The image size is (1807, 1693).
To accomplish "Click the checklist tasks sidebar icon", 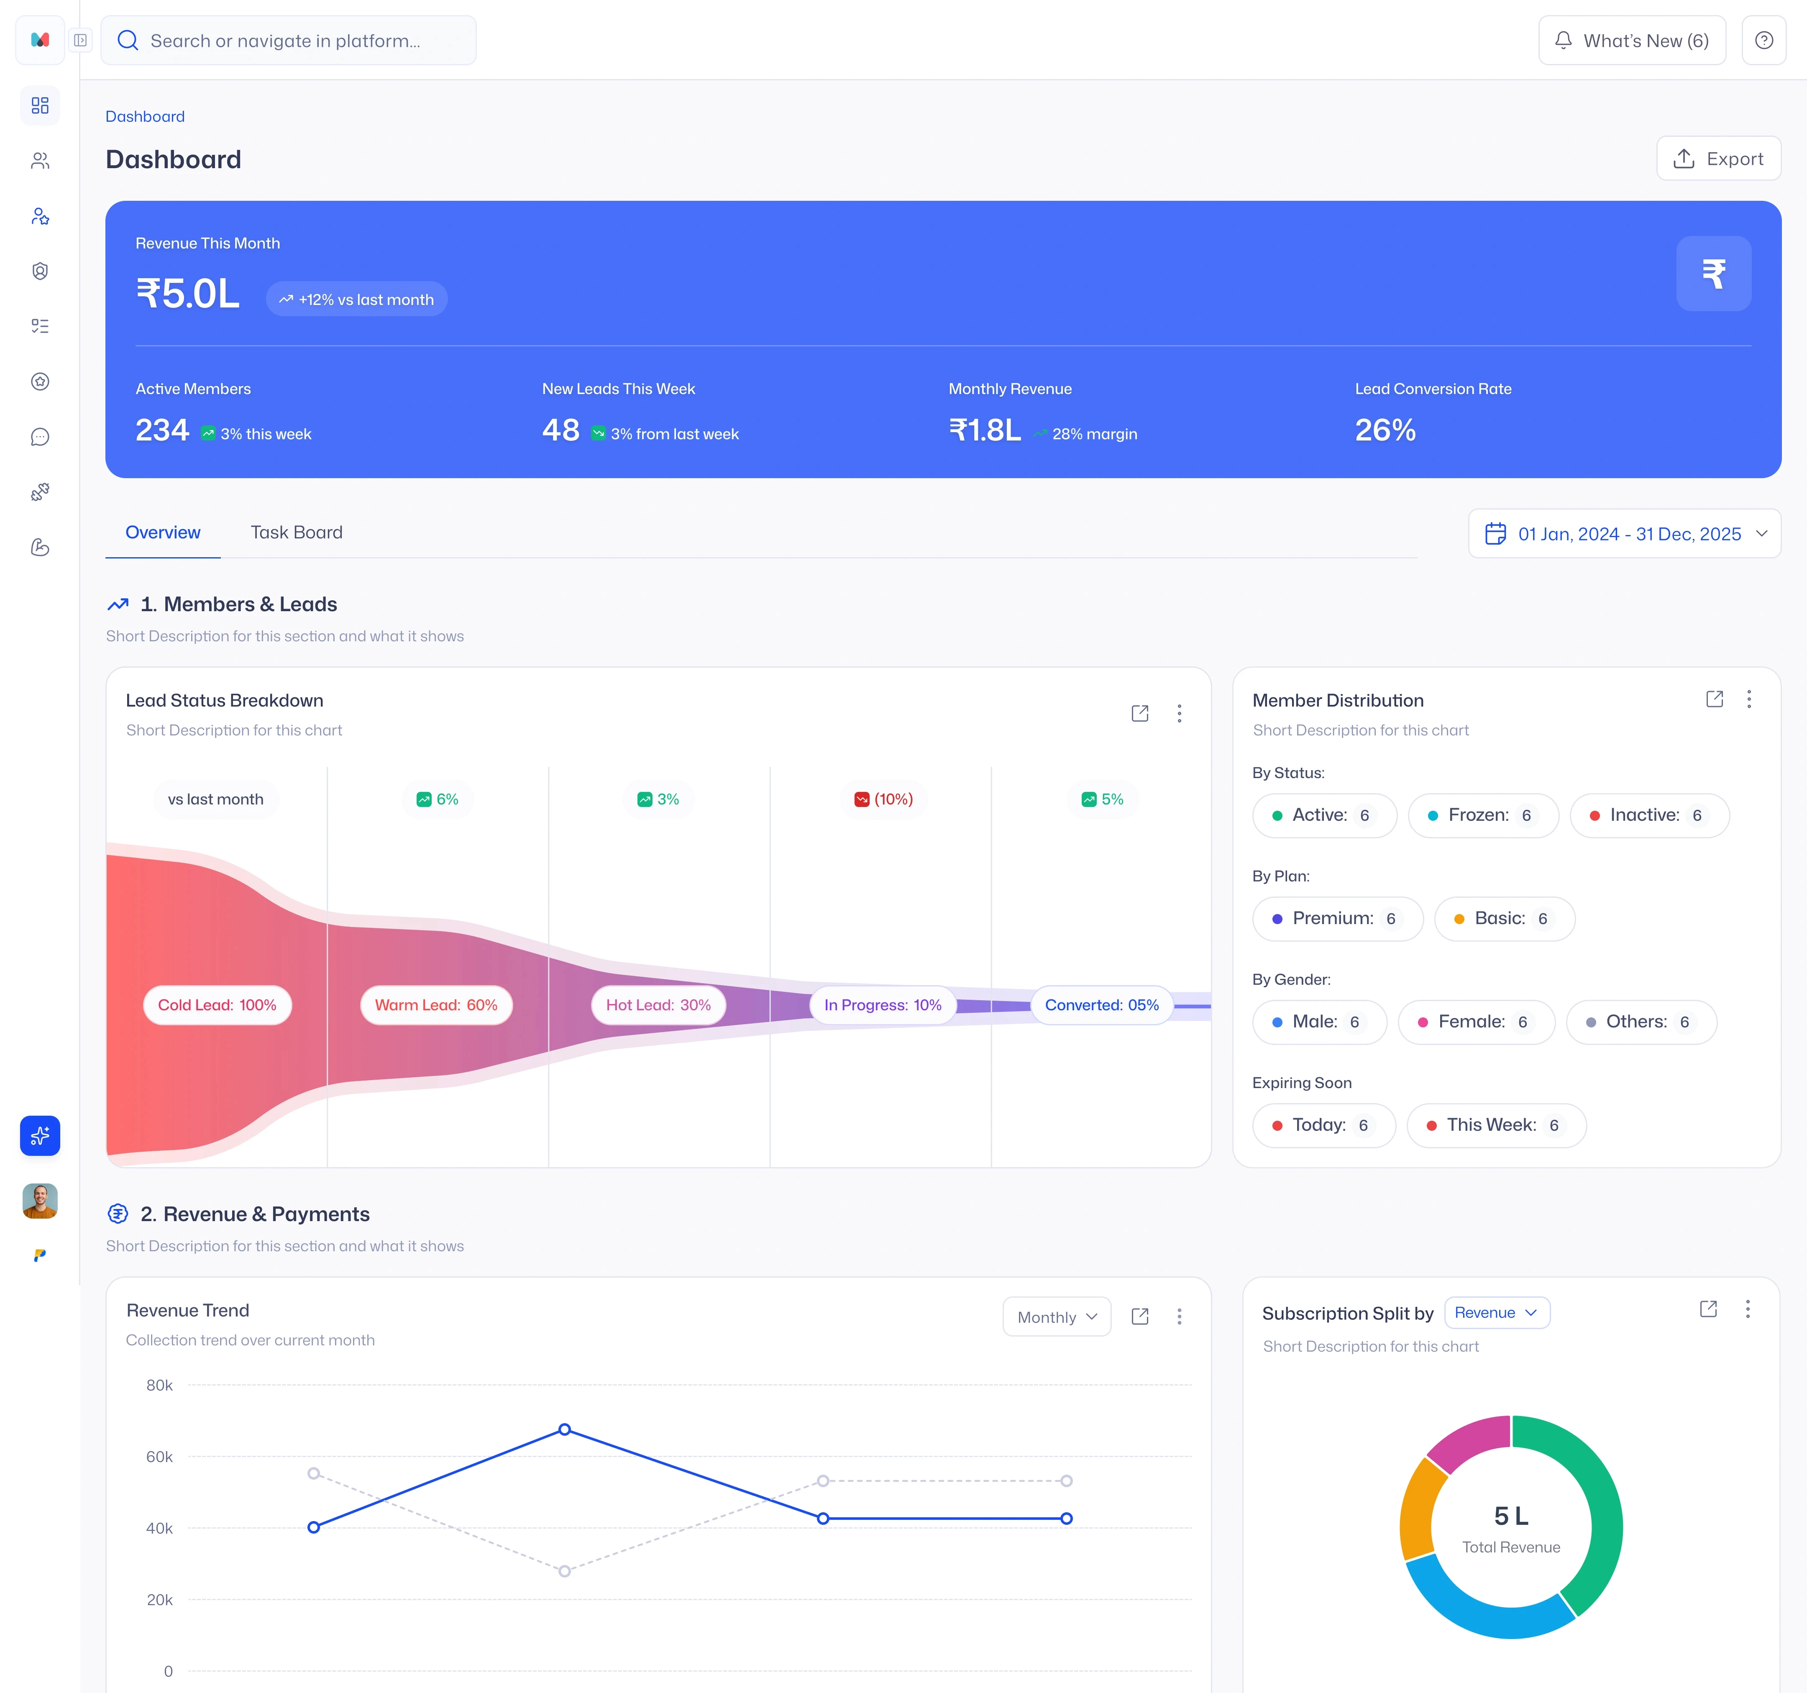I will click(x=40, y=326).
